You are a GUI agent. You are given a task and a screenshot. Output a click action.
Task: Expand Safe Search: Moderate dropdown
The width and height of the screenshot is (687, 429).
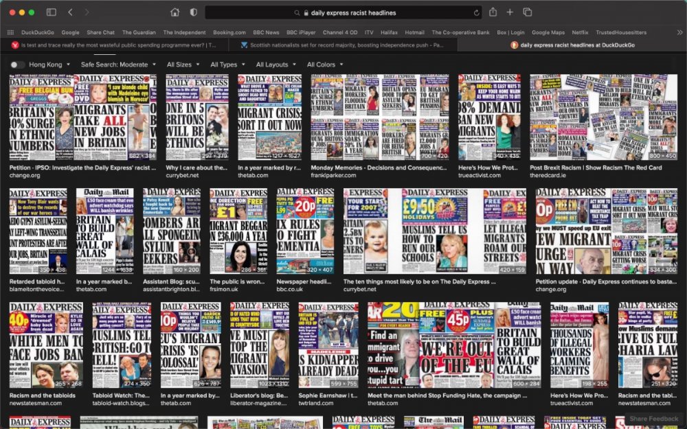click(118, 65)
